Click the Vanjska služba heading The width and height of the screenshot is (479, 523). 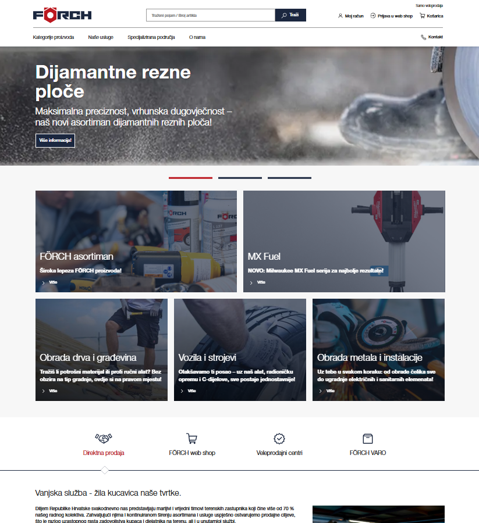click(108, 493)
